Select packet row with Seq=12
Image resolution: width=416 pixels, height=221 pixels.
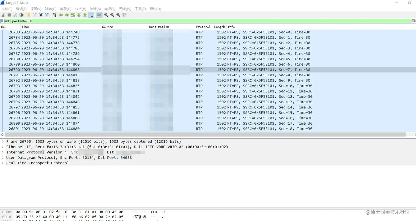pos(208,97)
